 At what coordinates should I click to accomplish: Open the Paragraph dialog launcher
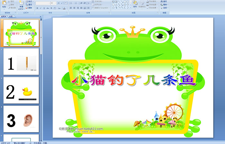coord(109,13)
